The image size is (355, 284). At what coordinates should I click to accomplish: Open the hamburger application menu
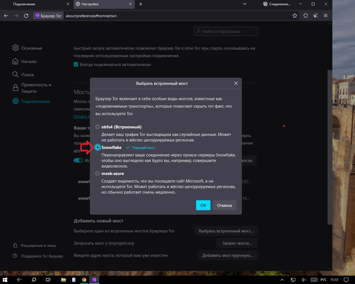[326, 16]
